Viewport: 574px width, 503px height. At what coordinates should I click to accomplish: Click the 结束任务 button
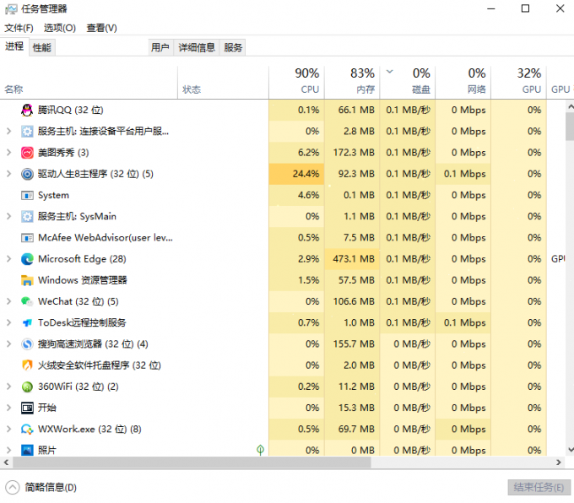[538, 487]
